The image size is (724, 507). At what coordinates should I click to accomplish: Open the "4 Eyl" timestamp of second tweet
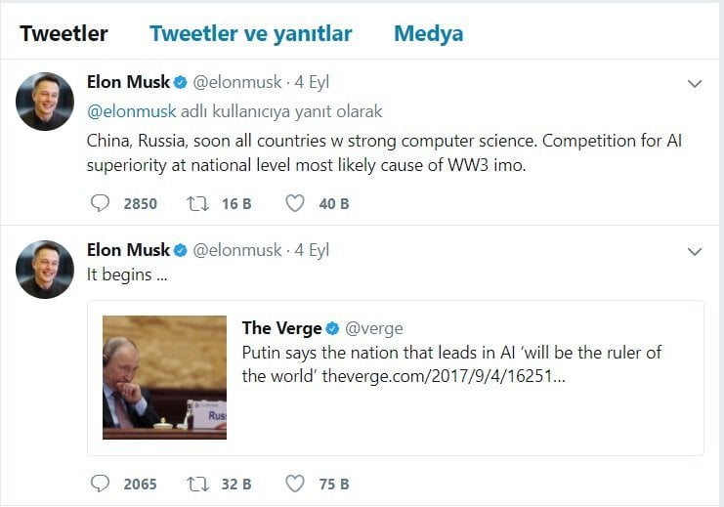[312, 250]
